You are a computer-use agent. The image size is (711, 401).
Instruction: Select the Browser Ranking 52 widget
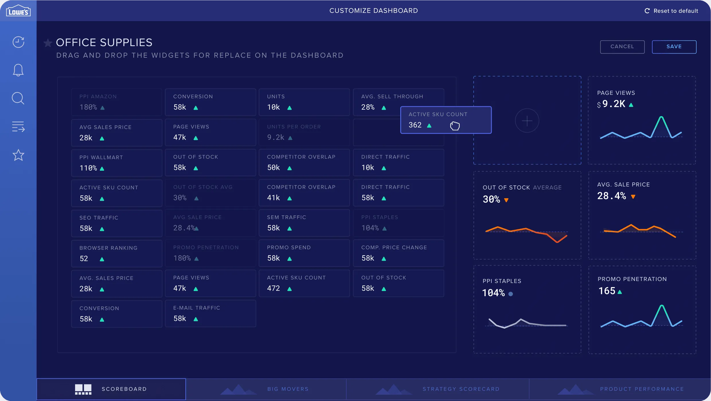click(117, 253)
